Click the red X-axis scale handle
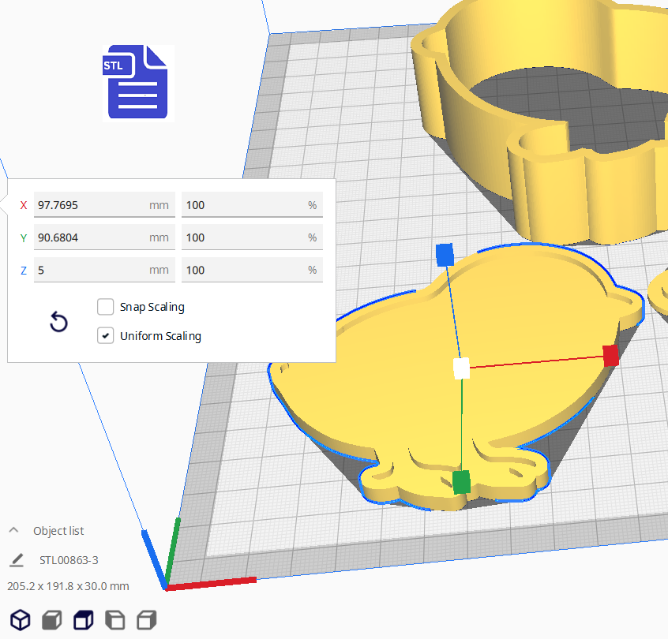 (x=610, y=355)
